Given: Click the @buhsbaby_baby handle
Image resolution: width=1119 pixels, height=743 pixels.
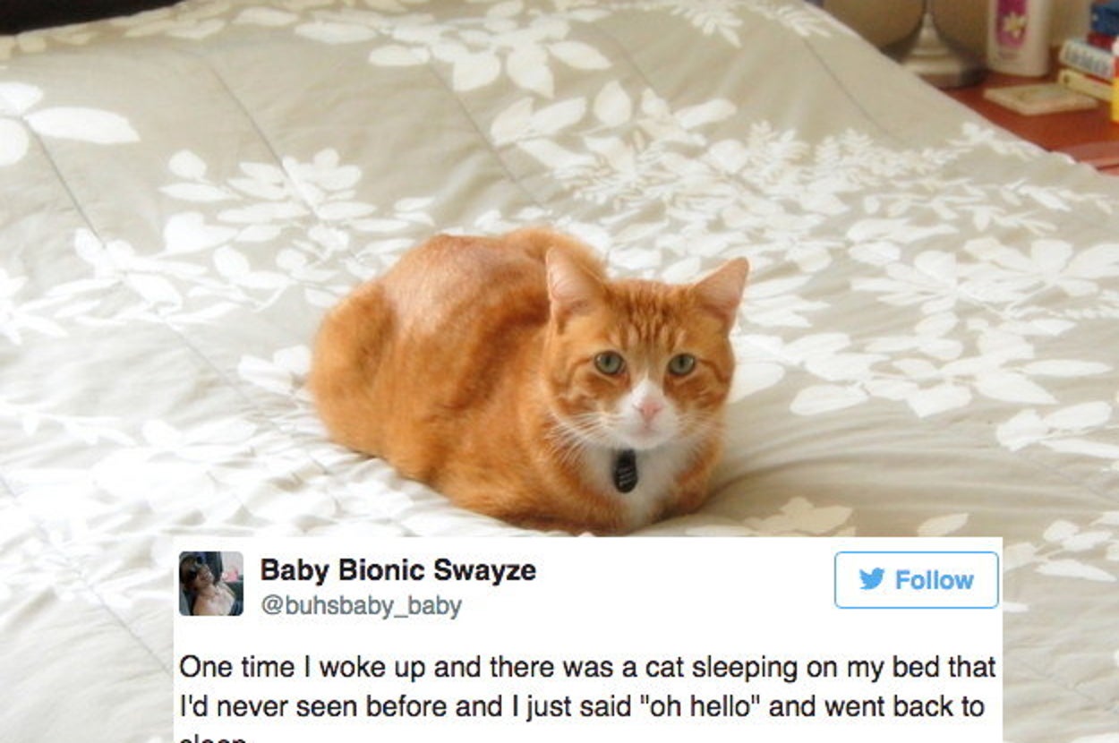Looking at the screenshot, I should [x=361, y=606].
